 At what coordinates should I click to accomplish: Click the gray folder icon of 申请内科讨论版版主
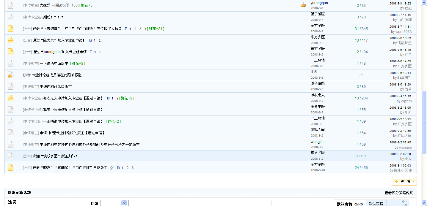[10, 87]
